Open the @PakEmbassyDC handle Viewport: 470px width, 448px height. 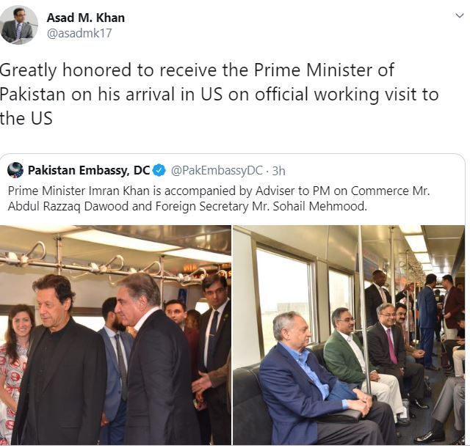click(217, 170)
